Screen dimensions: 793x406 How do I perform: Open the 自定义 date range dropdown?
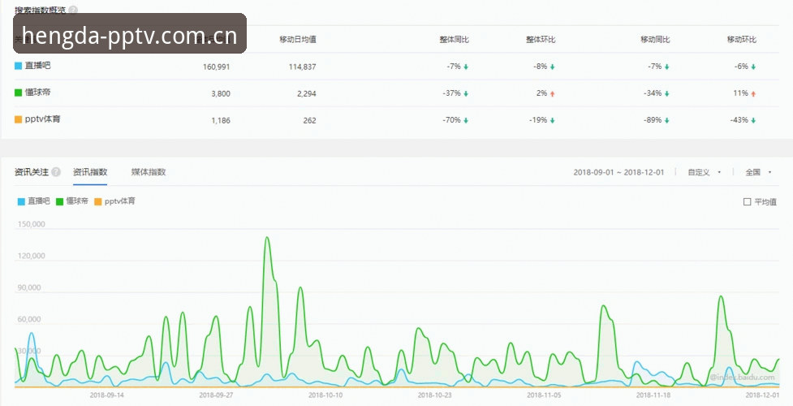[704, 172]
